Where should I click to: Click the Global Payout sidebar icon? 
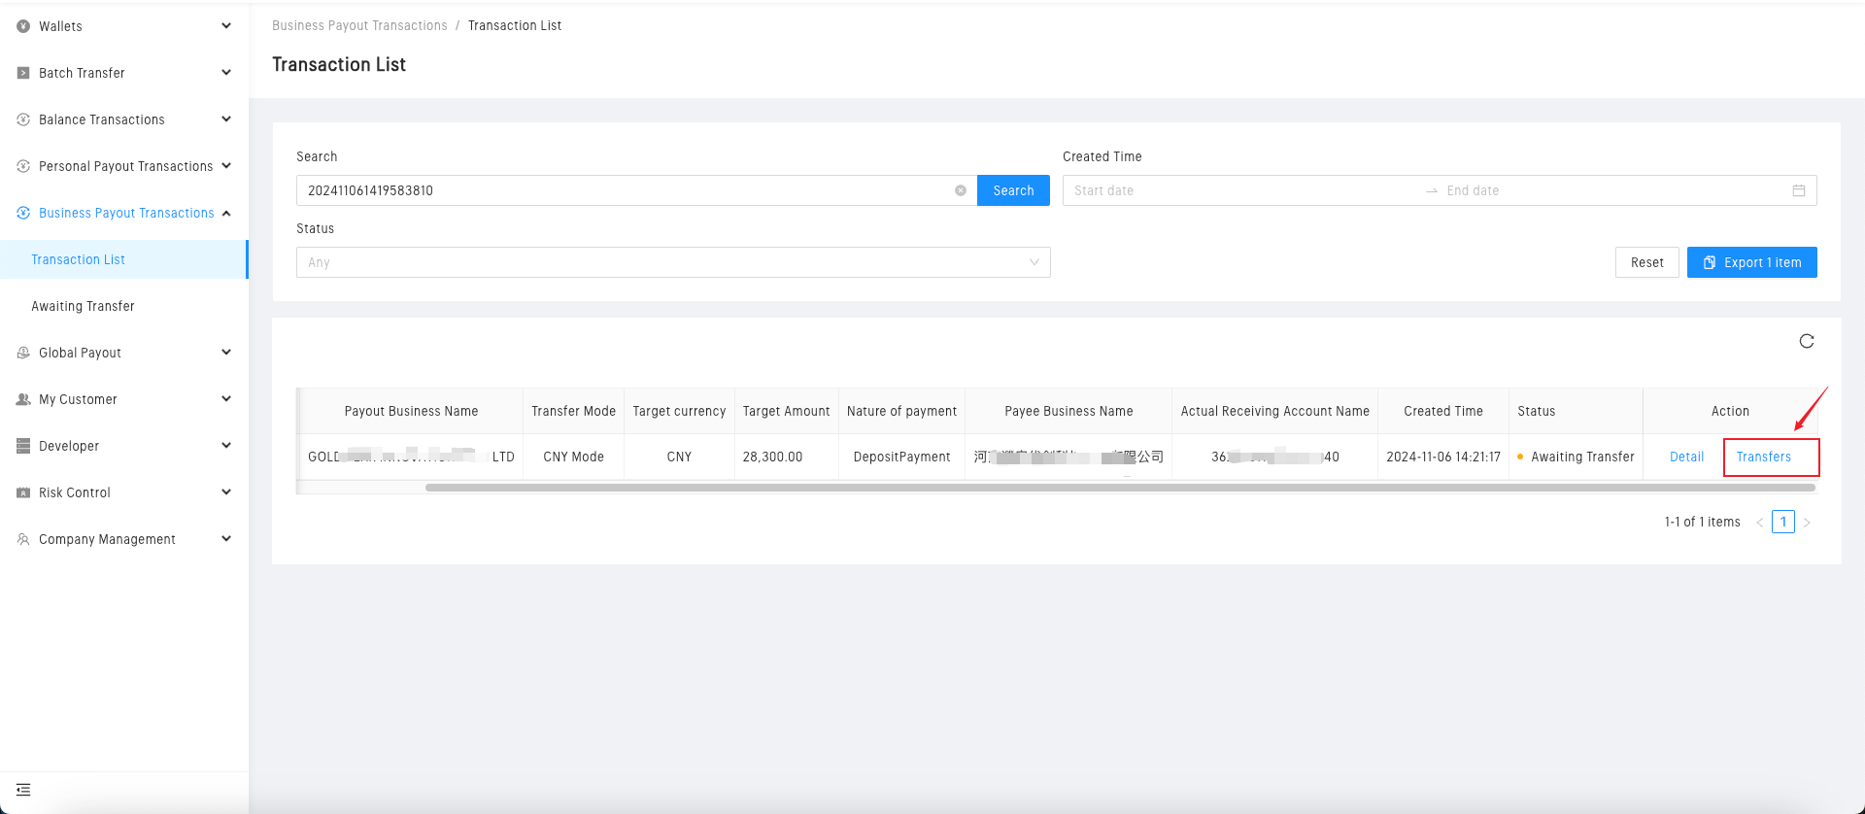pos(23,353)
